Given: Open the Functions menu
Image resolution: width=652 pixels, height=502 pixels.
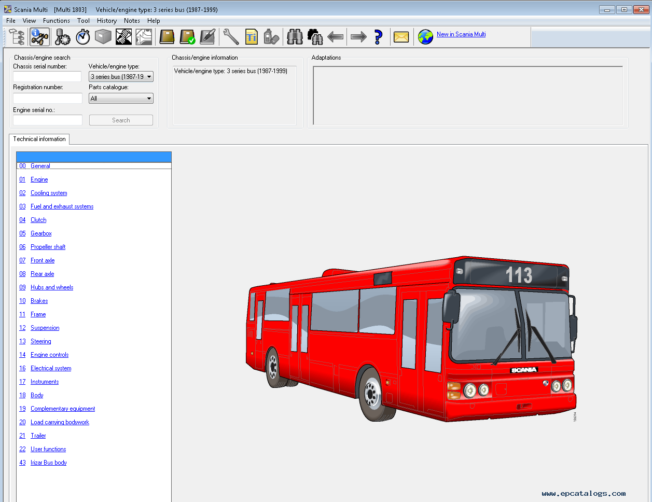Looking at the screenshot, I should [x=57, y=21].
